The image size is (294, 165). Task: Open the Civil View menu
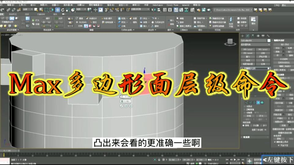pos(172,5)
